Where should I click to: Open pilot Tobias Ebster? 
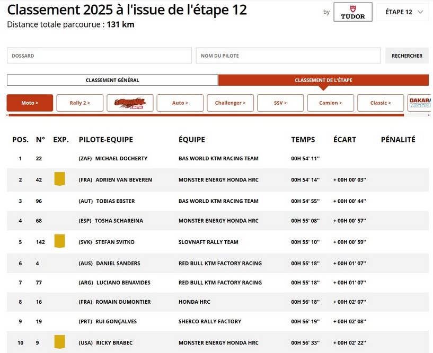pyautogui.click(x=116, y=201)
